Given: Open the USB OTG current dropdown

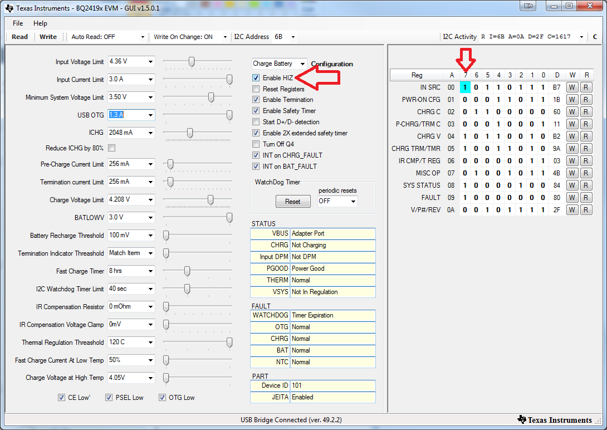Looking at the screenshot, I should [150, 115].
